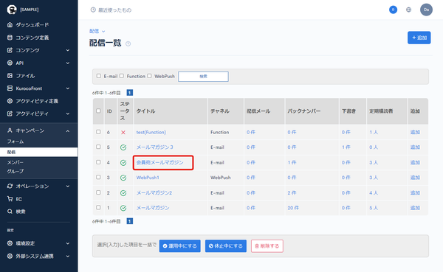Expand the 環境設定 menu chevron
Viewport: 443px width, 272px height.
pos(68,243)
